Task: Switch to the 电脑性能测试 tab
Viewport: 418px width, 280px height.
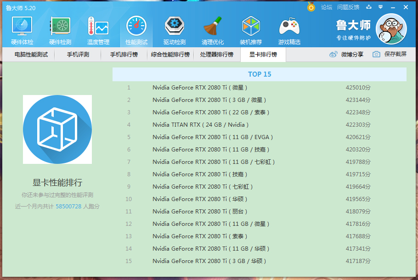Action: (31, 55)
